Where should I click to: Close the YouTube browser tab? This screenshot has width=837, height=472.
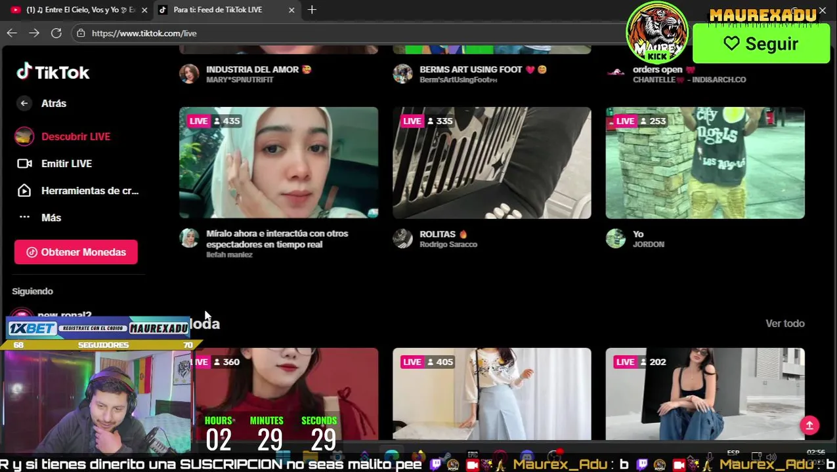144,10
